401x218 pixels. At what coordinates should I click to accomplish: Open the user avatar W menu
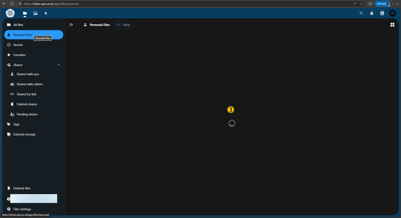392,13
